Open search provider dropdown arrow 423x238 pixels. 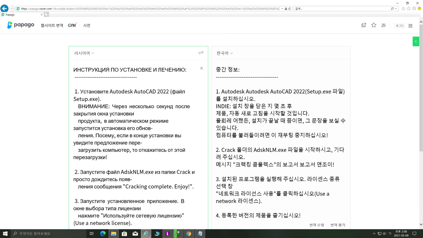(x=396, y=9)
